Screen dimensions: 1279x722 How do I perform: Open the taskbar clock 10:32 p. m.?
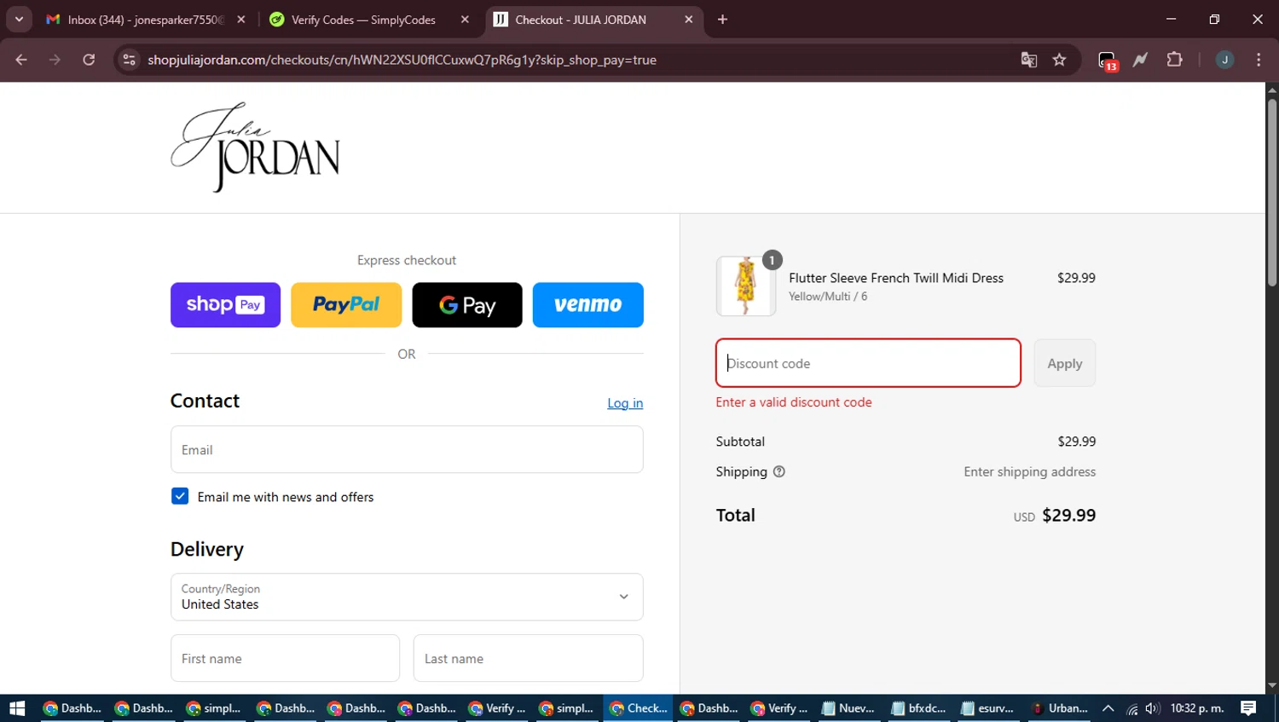(1197, 708)
